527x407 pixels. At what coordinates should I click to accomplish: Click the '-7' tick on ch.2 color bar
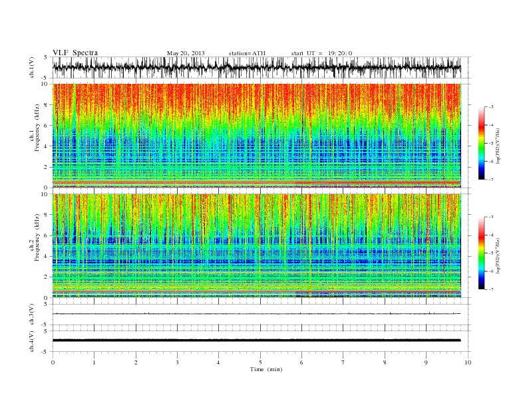(x=491, y=289)
